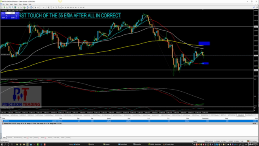The height and width of the screenshot is (146, 259).
Task: Select the large blue rectangle on chart
Action: (204, 43)
